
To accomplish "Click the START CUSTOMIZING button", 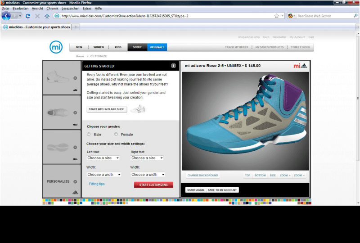I will [x=153, y=184].
